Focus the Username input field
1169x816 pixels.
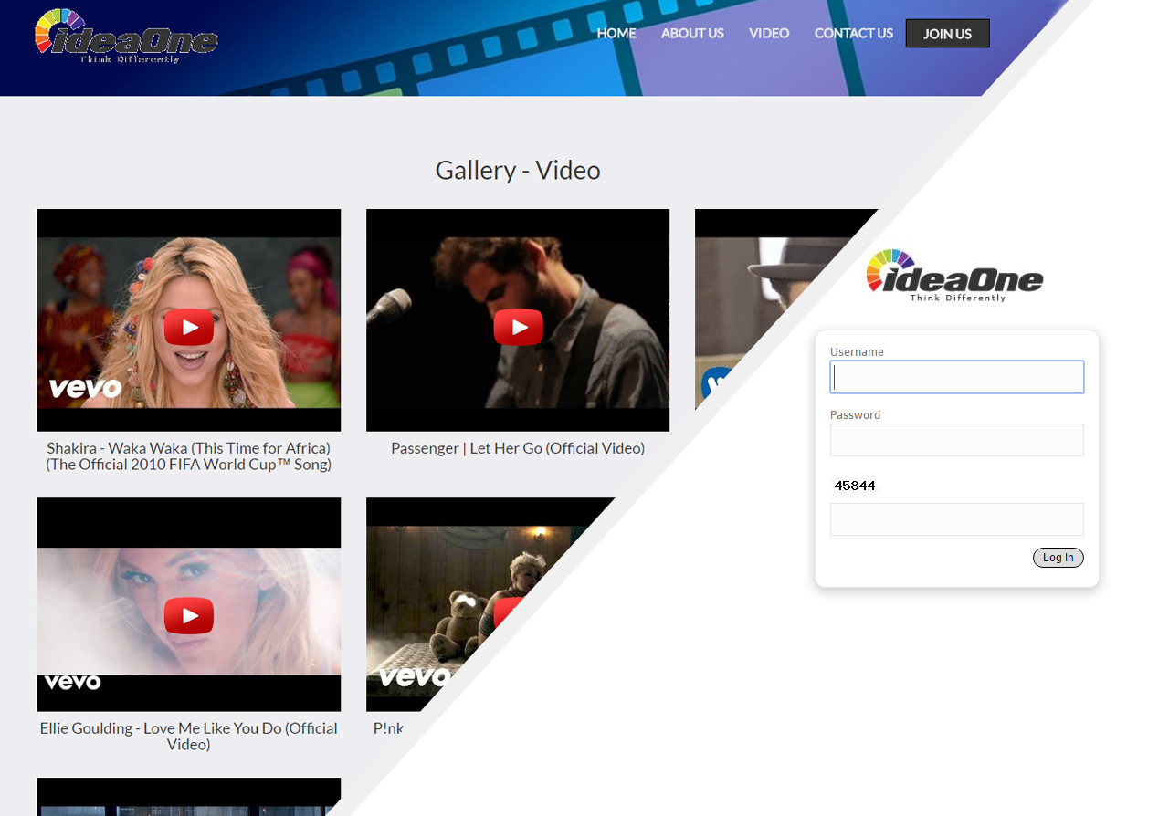(x=957, y=377)
